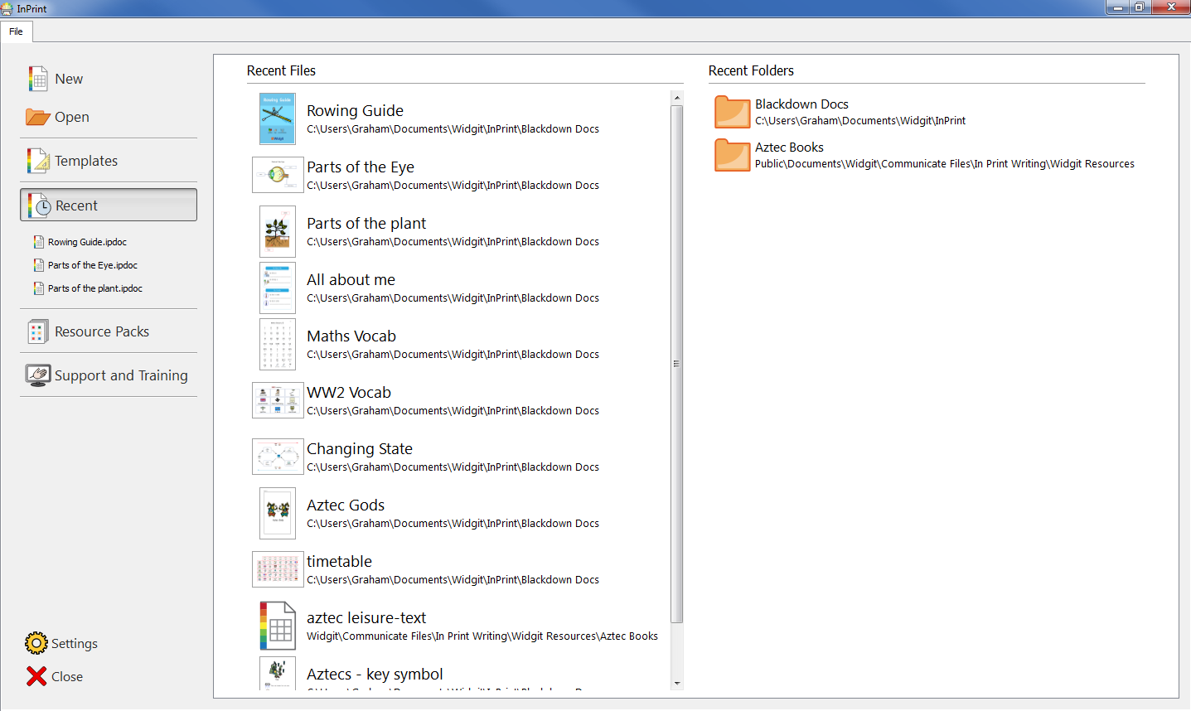Click the Parts of the Eye.ipdoc file icon
Image resolution: width=1191 pixels, height=711 pixels.
pos(39,265)
